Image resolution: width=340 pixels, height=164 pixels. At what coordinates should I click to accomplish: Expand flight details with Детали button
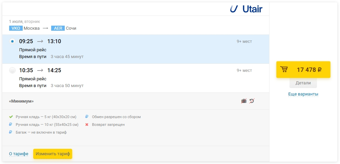tap(303, 83)
